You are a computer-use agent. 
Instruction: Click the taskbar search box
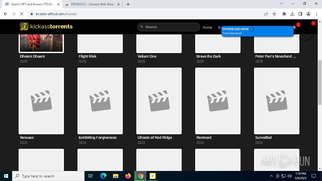[48, 176]
